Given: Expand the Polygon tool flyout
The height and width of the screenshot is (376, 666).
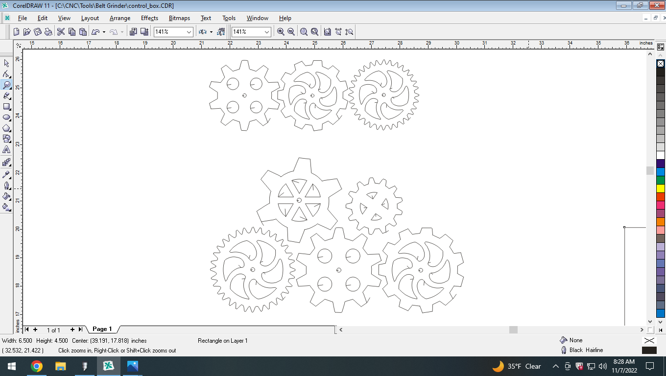Looking at the screenshot, I should 9,131.
